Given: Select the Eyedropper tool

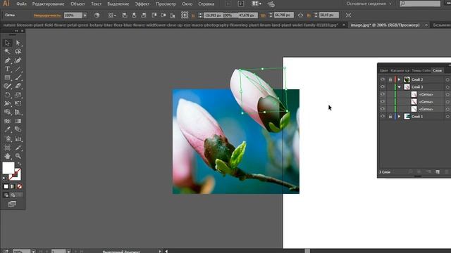Looking at the screenshot, I should (7, 129).
